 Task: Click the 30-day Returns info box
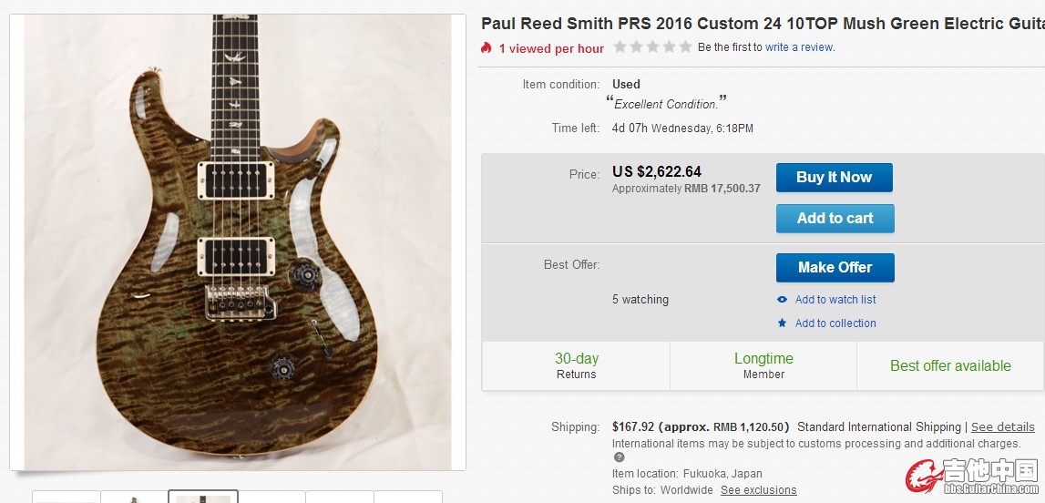[x=577, y=365]
